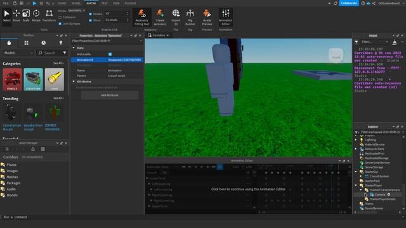
Task: Switch Asset Manager to grid view
Action: [43, 149]
